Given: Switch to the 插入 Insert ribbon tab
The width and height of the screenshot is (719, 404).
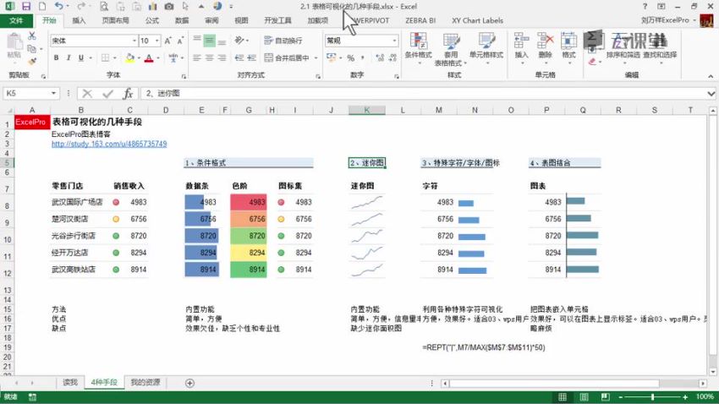Looking at the screenshot, I should pyautogui.click(x=79, y=20).
